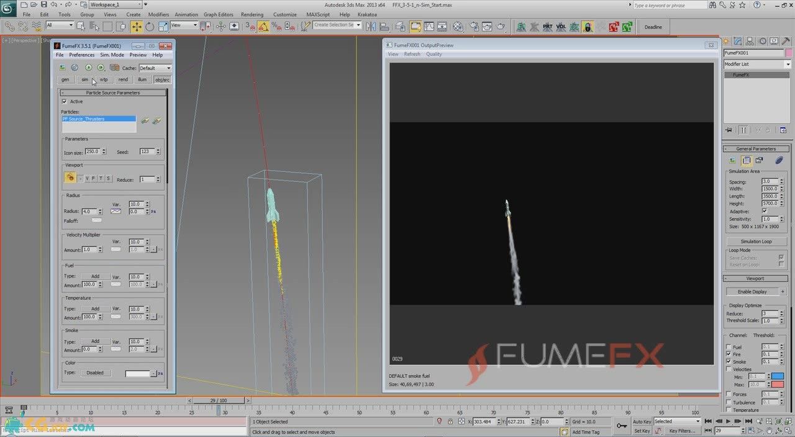Click the Set Key button

click(x=642, y=430)
